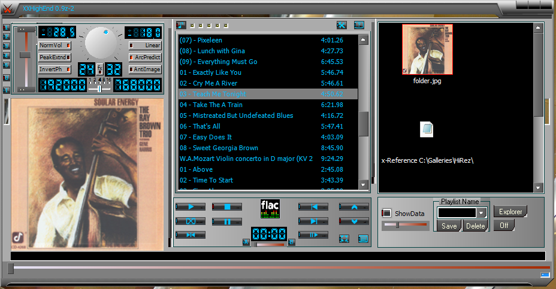
Task: Toggle the AntiImage option
Action: click(x=144, y=69)
